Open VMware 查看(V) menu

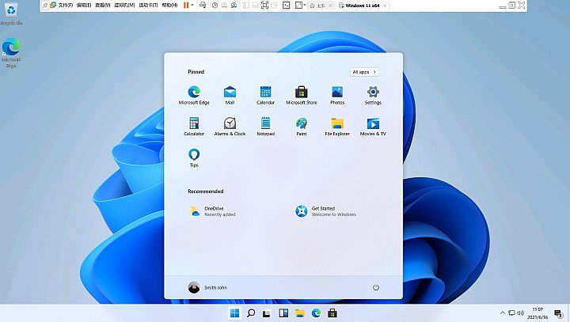102,6
